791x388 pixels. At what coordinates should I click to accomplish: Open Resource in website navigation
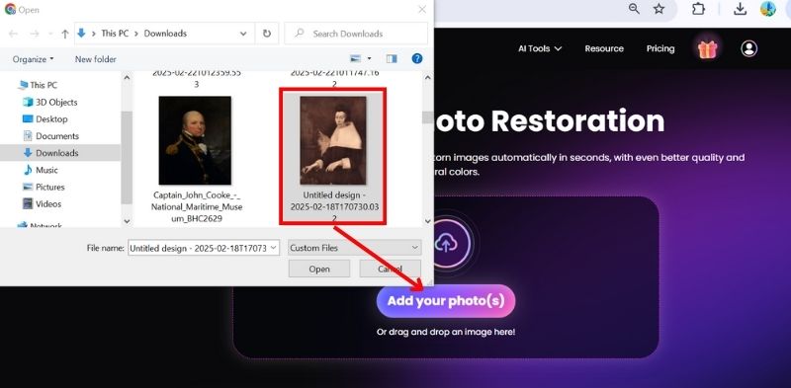(604, 49)
